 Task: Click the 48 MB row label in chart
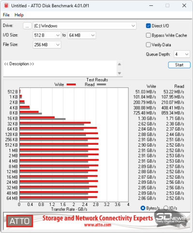pyautogui.click(x=12, y=193)
